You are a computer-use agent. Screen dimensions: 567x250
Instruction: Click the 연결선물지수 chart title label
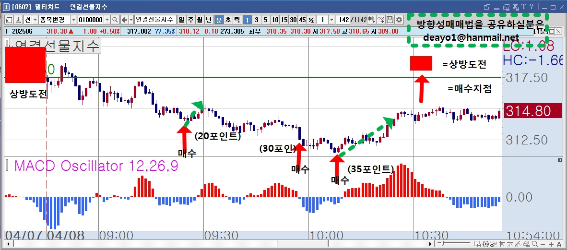56,46
